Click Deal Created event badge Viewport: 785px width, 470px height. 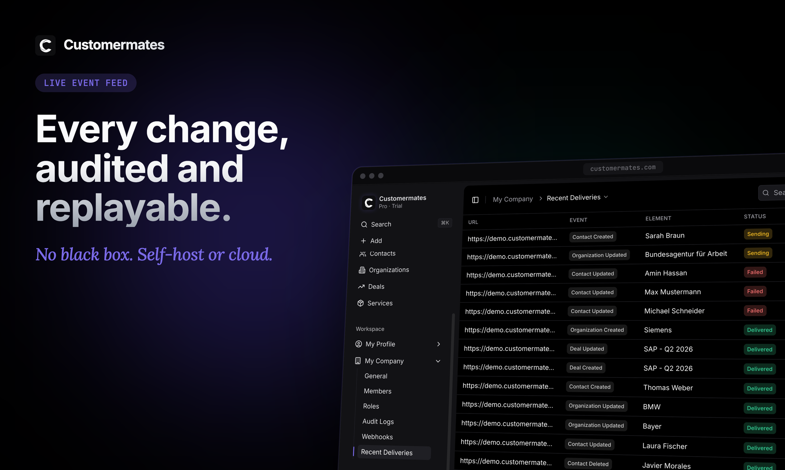[x=586, y=368]
